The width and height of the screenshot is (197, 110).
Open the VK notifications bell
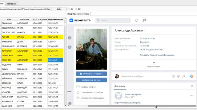point(137,20)
